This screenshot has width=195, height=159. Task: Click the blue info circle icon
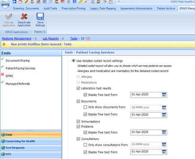click(x=74, y=2)
